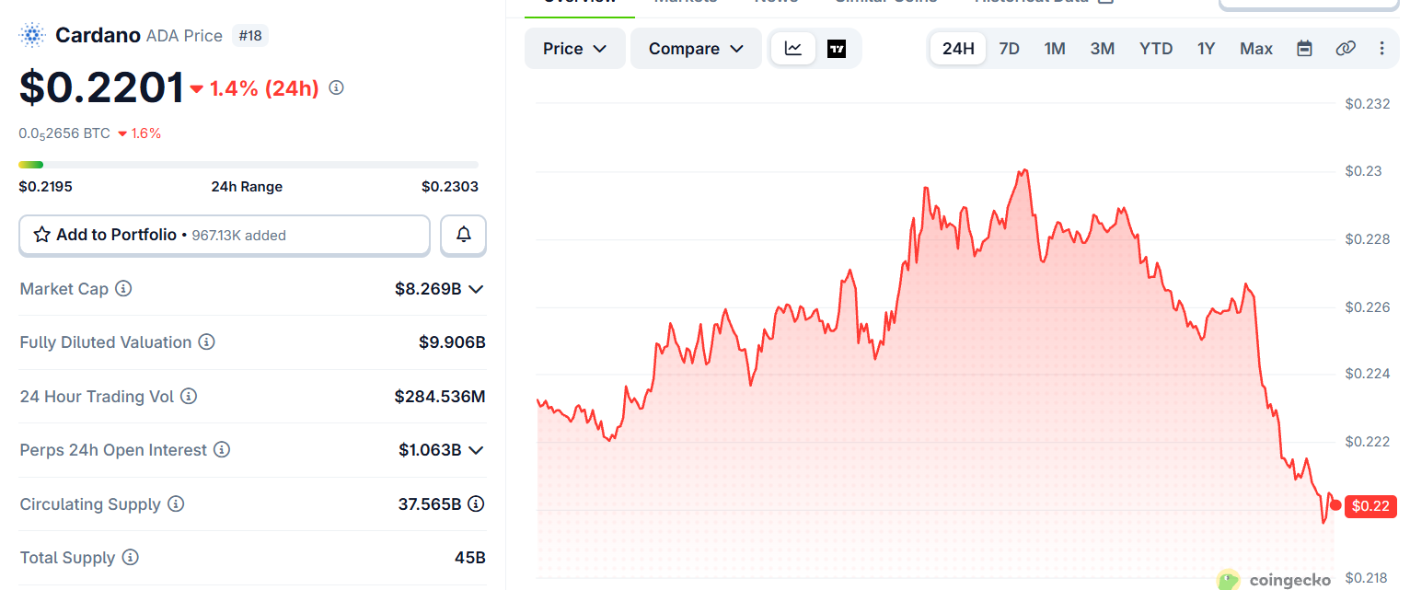Click info icon next to 24h change
The height and width of the screenshot is (590, 1410).
coord(336,88)
